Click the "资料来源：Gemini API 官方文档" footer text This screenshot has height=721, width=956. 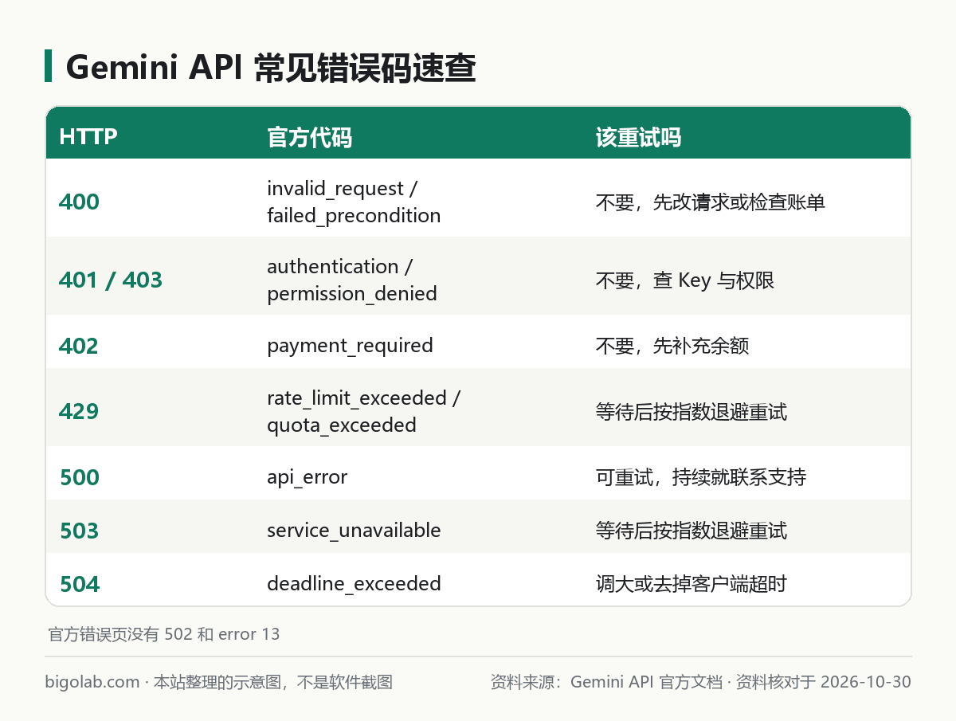(x=605, y=683)
